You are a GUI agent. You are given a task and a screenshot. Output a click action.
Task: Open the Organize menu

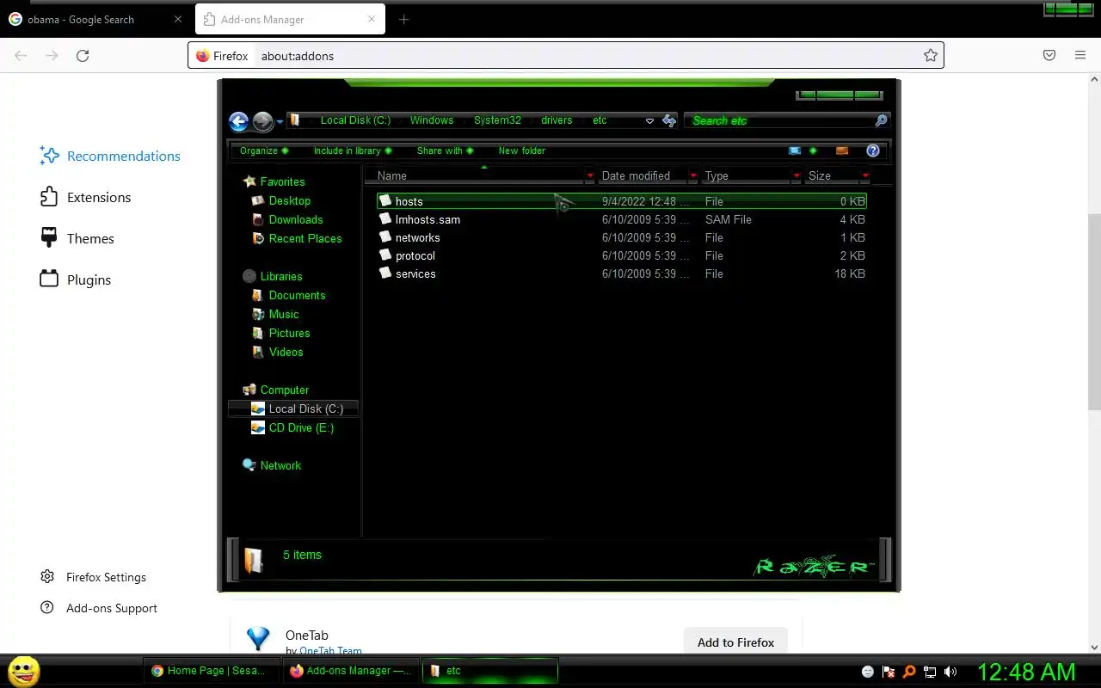tap(264, 150)
